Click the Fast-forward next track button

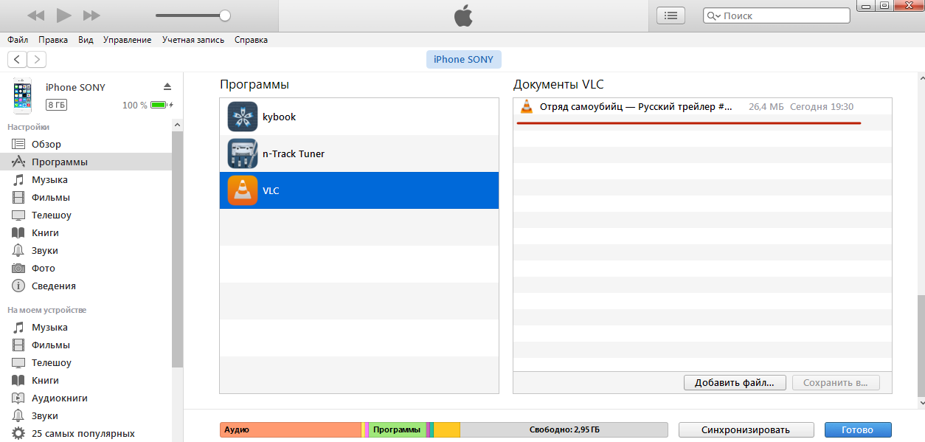coord(92,15)
